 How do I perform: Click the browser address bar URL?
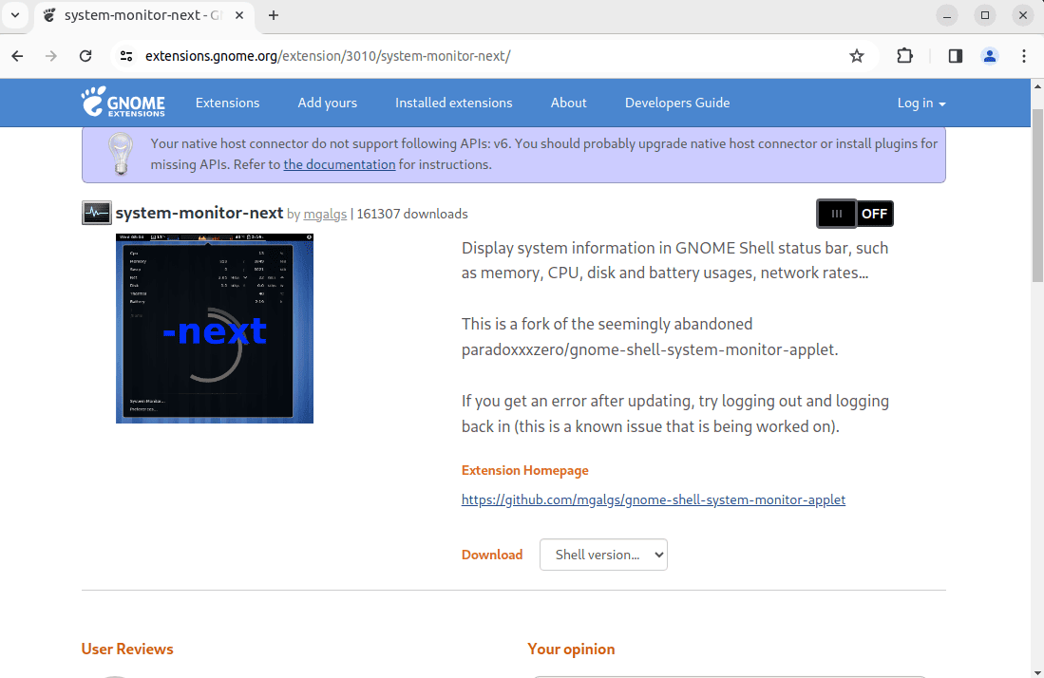click(x=329, y=56)
